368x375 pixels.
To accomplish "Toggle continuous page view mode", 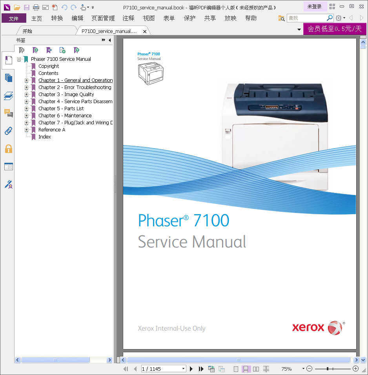I will (246, 369).
